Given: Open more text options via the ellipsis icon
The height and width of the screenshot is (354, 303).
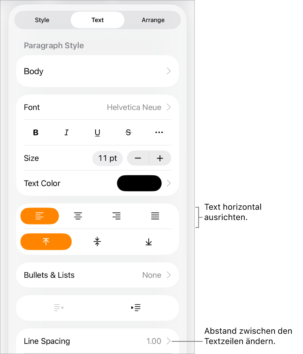Looking at the screenshot, I should coord(159,132).
